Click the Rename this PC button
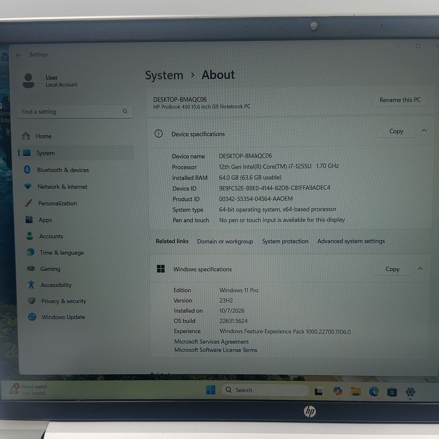The image size is (439, 439). pyautogui.click(x=400, y=100)
